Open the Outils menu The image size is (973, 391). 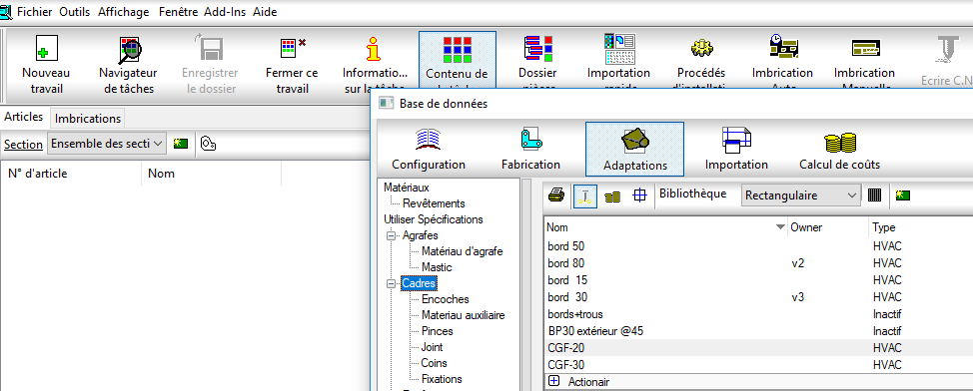75,12
